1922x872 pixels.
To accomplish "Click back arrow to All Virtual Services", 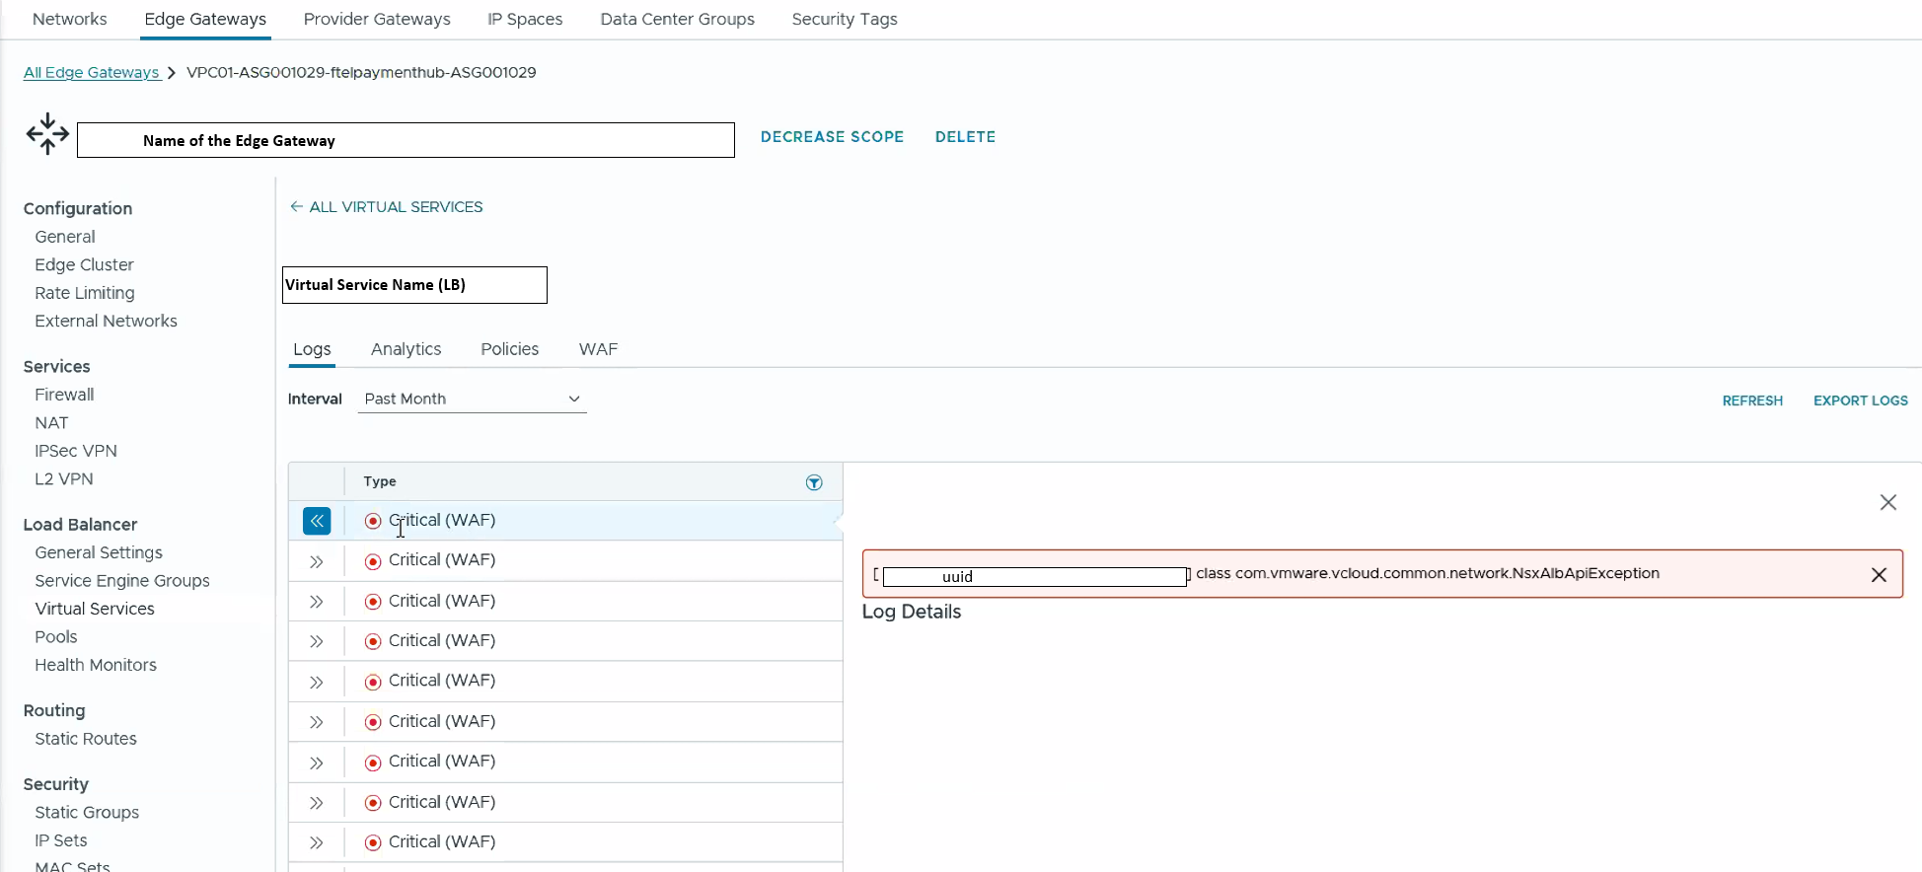I will click(296, 207).
